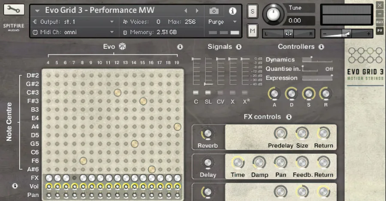Adjust the Attack knob labeled A

pyautogui.click(x=274, y=94)
